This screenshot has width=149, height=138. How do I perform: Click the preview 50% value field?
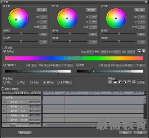(141, 82)
